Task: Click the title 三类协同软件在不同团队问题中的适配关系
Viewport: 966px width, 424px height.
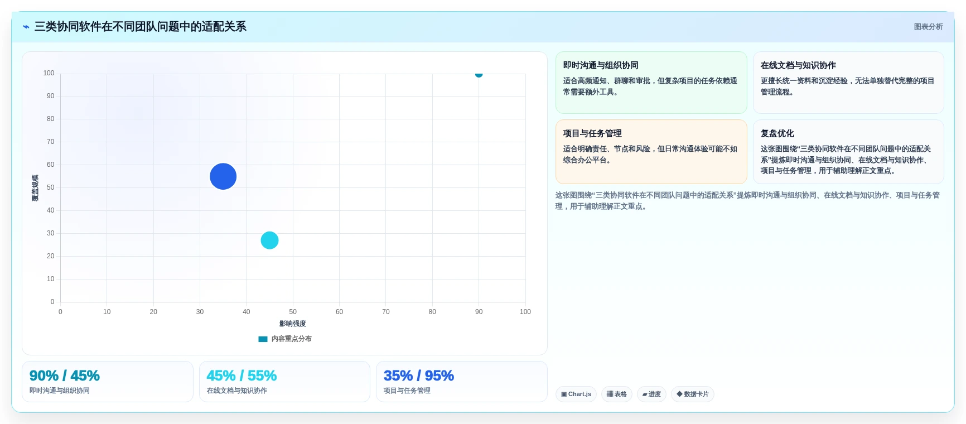Action: 141,27
